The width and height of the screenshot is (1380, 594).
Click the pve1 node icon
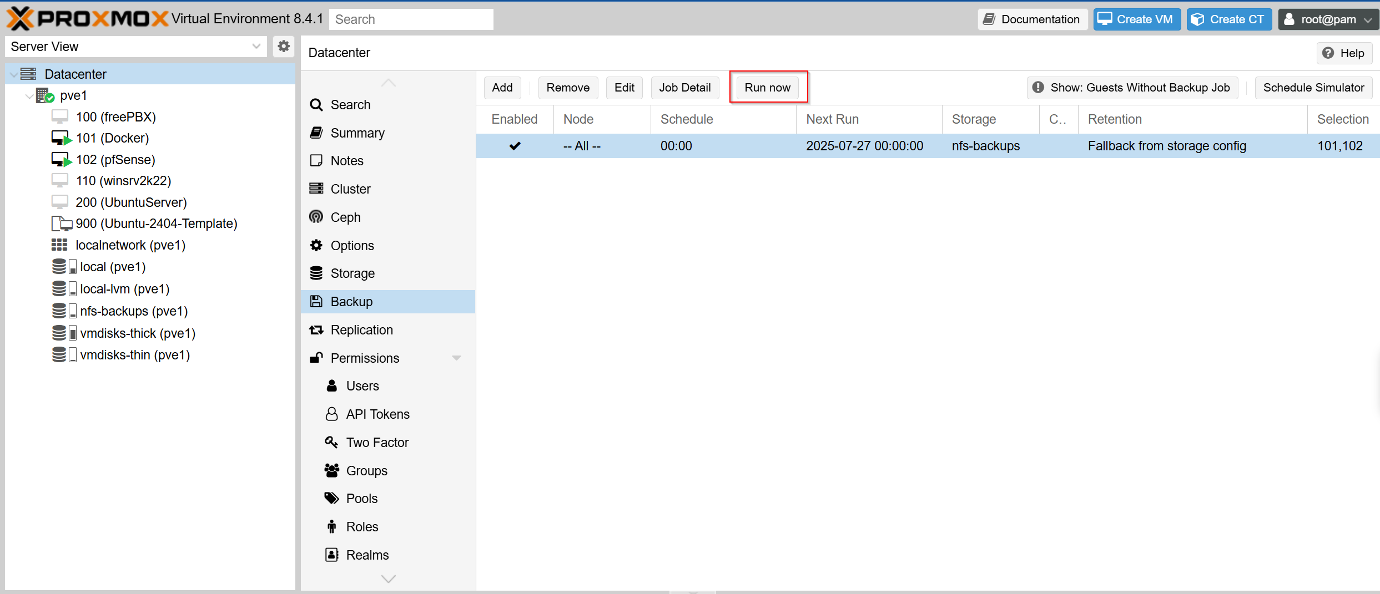45,95
